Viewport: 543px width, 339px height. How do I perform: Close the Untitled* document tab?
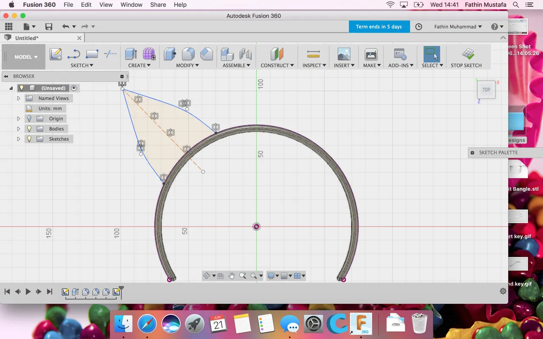[79, 38]
